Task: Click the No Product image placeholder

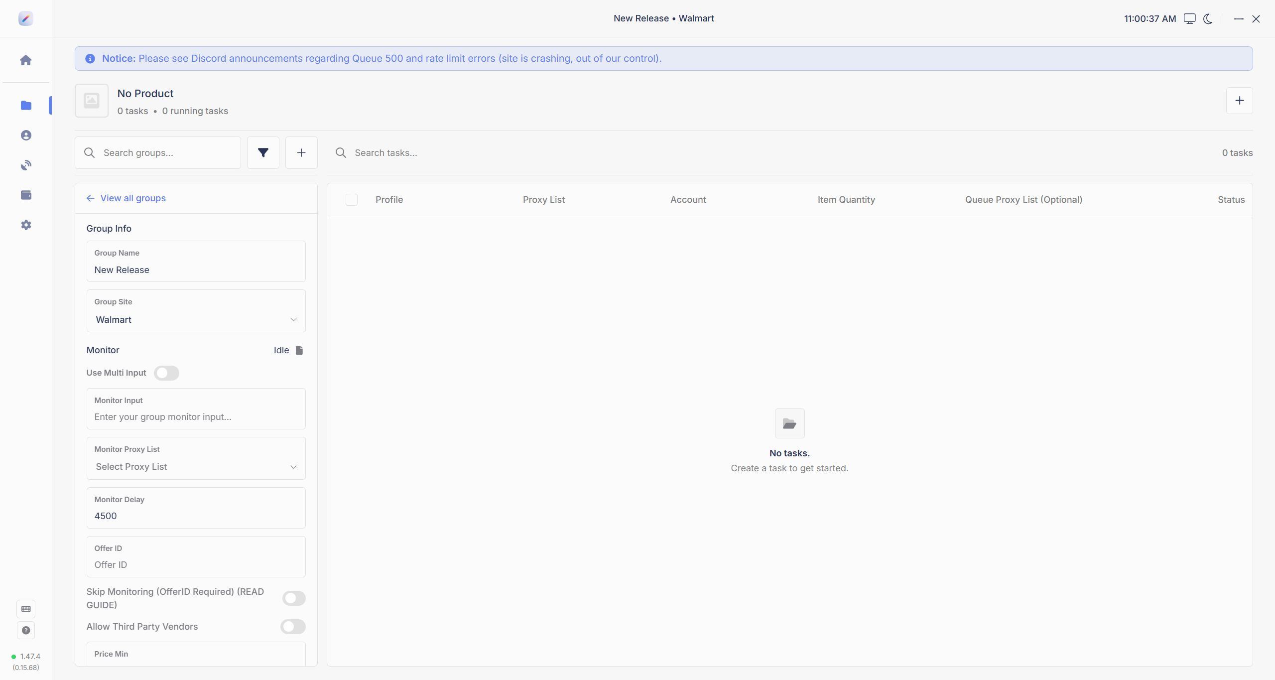Action: (92, 101)
